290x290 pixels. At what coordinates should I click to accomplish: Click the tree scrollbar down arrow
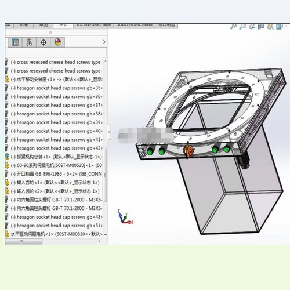(x=106, y=235)
